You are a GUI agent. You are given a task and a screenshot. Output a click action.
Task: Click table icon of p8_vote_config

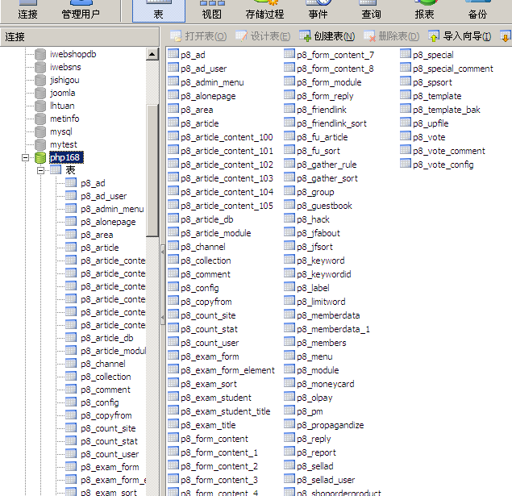tap(406, 163)
